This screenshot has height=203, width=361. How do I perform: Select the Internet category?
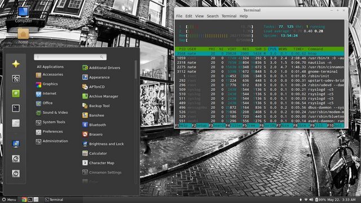click(46, 94)
